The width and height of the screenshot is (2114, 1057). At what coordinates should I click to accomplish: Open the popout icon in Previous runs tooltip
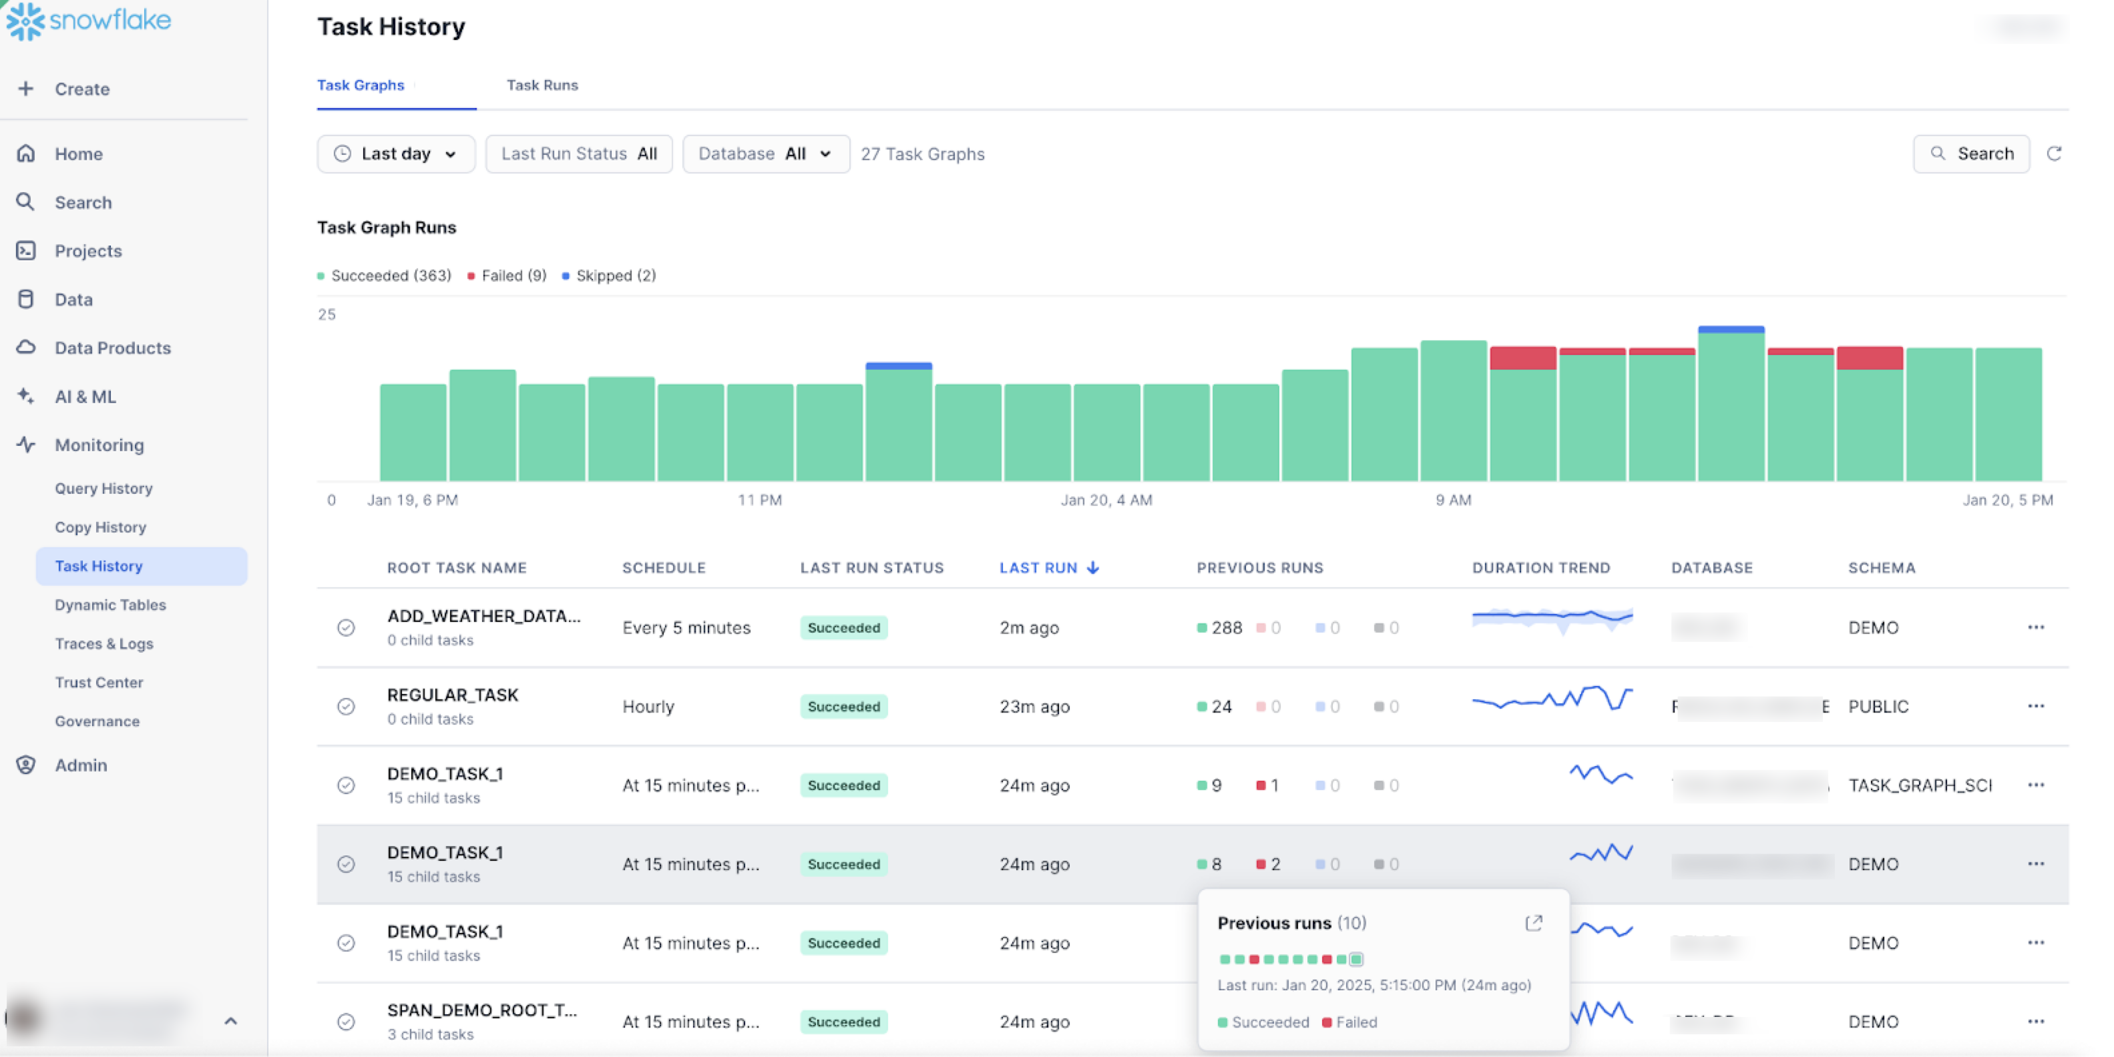coord(1533,922)
